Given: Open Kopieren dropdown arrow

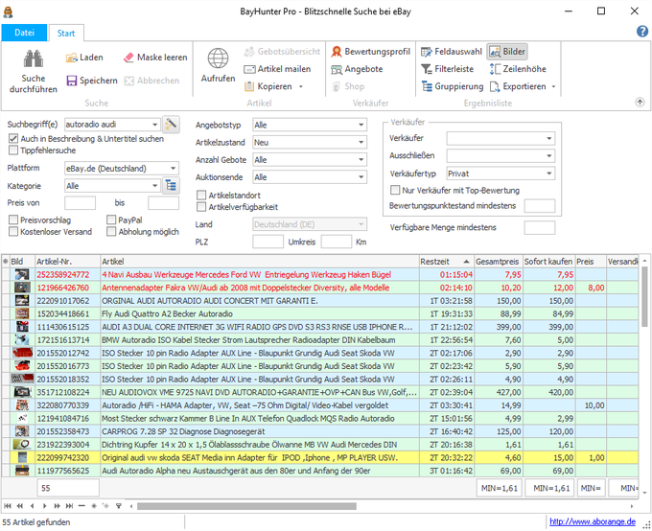Looking at the screenshot, I should 301,86.
